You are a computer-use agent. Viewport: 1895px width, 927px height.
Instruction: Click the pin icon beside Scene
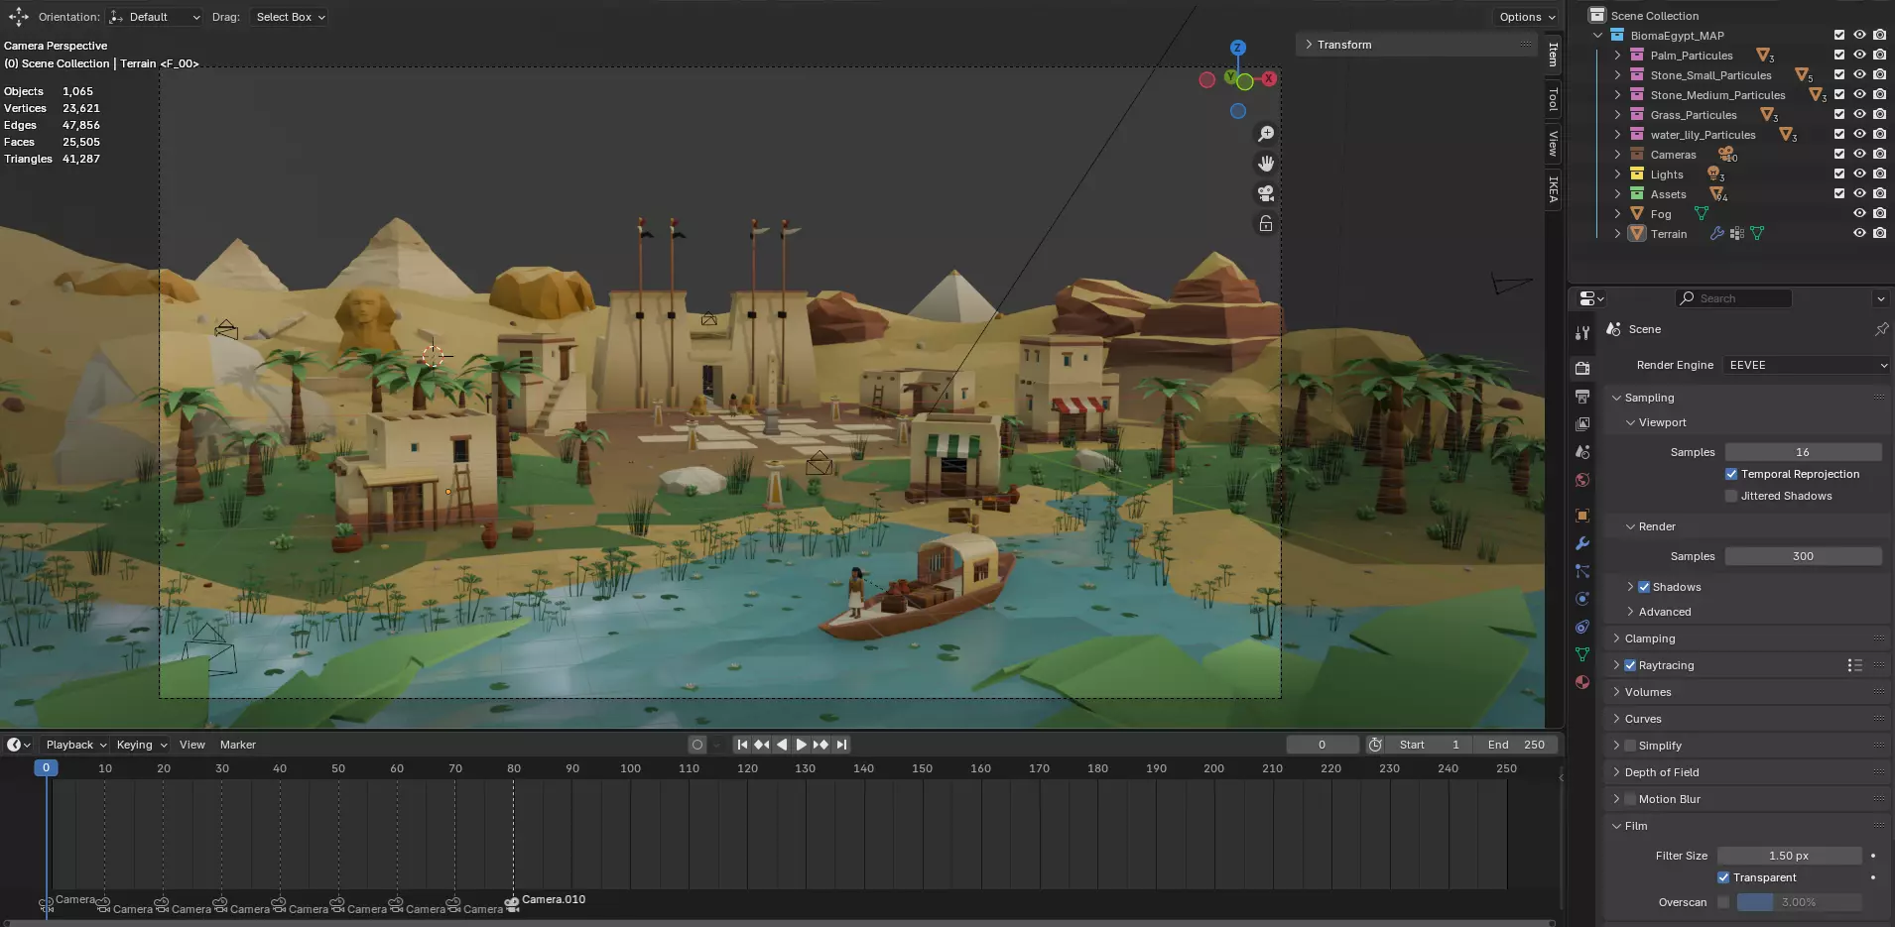[1881, 329]
